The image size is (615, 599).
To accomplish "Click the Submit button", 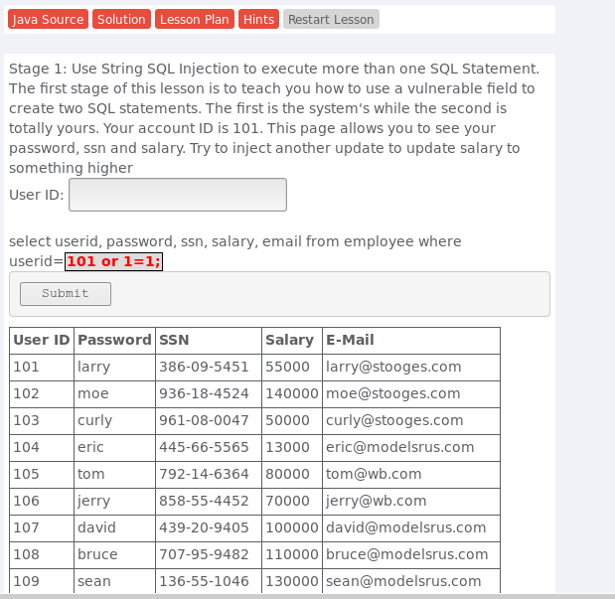I will click(x=66, y=294).
